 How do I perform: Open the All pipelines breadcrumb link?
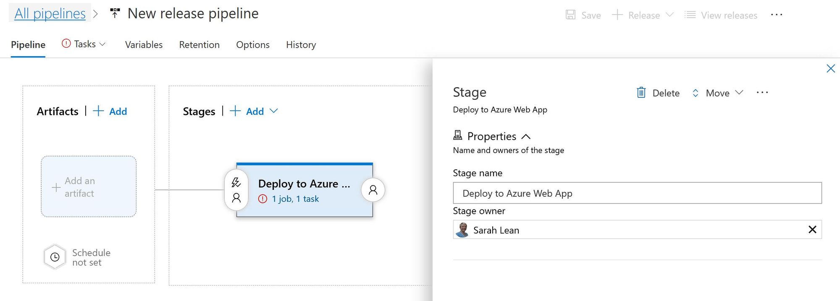(50, 13)
